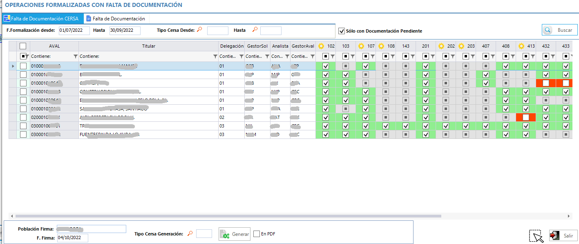Screen dimensions: 579x244
Task: Click the gear icon beside column 108
Action: [x=381, y=46]
